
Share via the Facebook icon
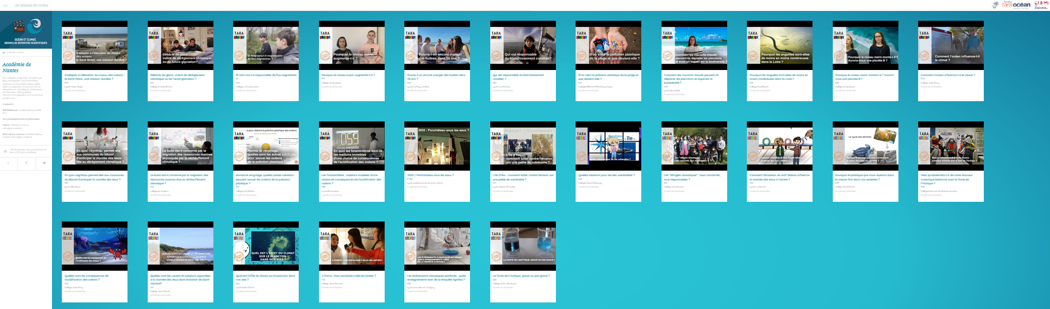[26, 163]
